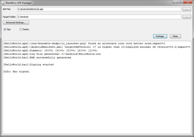Open browse dialog for APK File
194x137 pixels.
187,9
